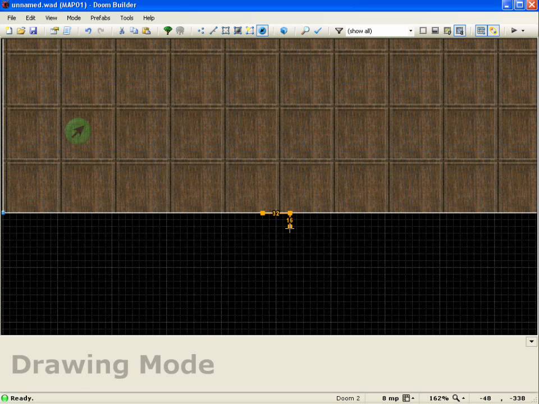539x404 pixels.
Task: Open zoom level menu in status bar
Action: (x=459, y=398)
